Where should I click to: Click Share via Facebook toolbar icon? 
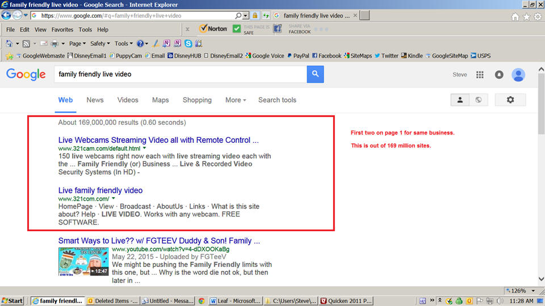tap(278, 29)
